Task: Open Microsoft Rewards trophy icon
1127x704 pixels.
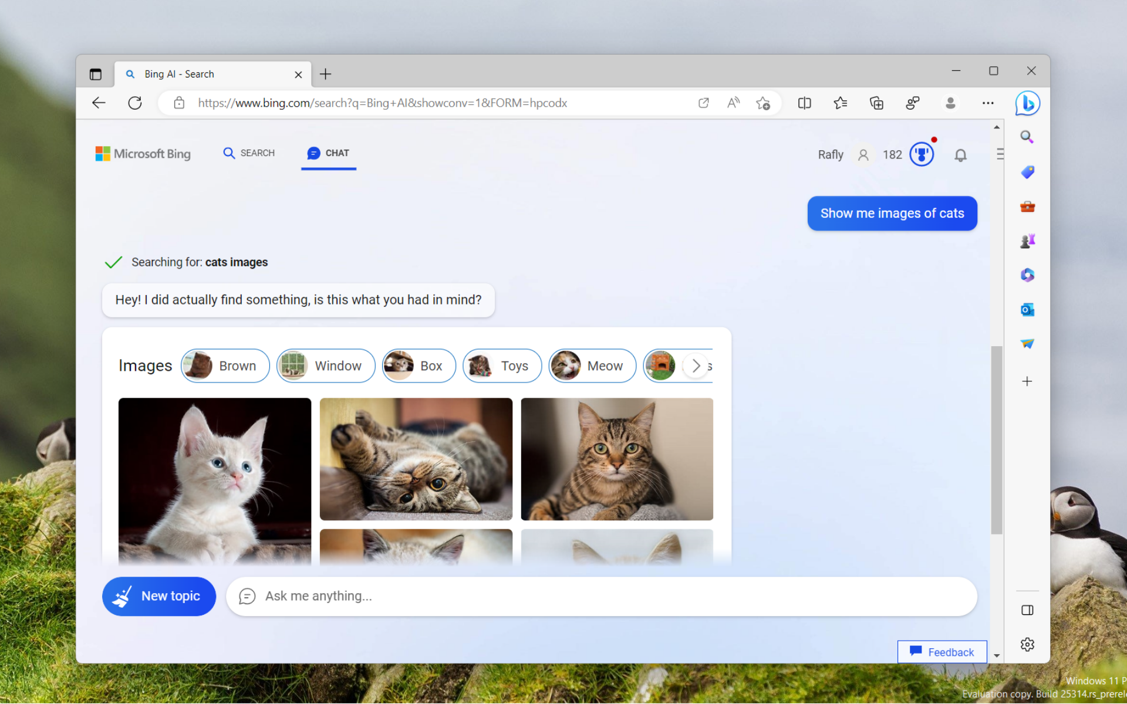Action: 922,154
